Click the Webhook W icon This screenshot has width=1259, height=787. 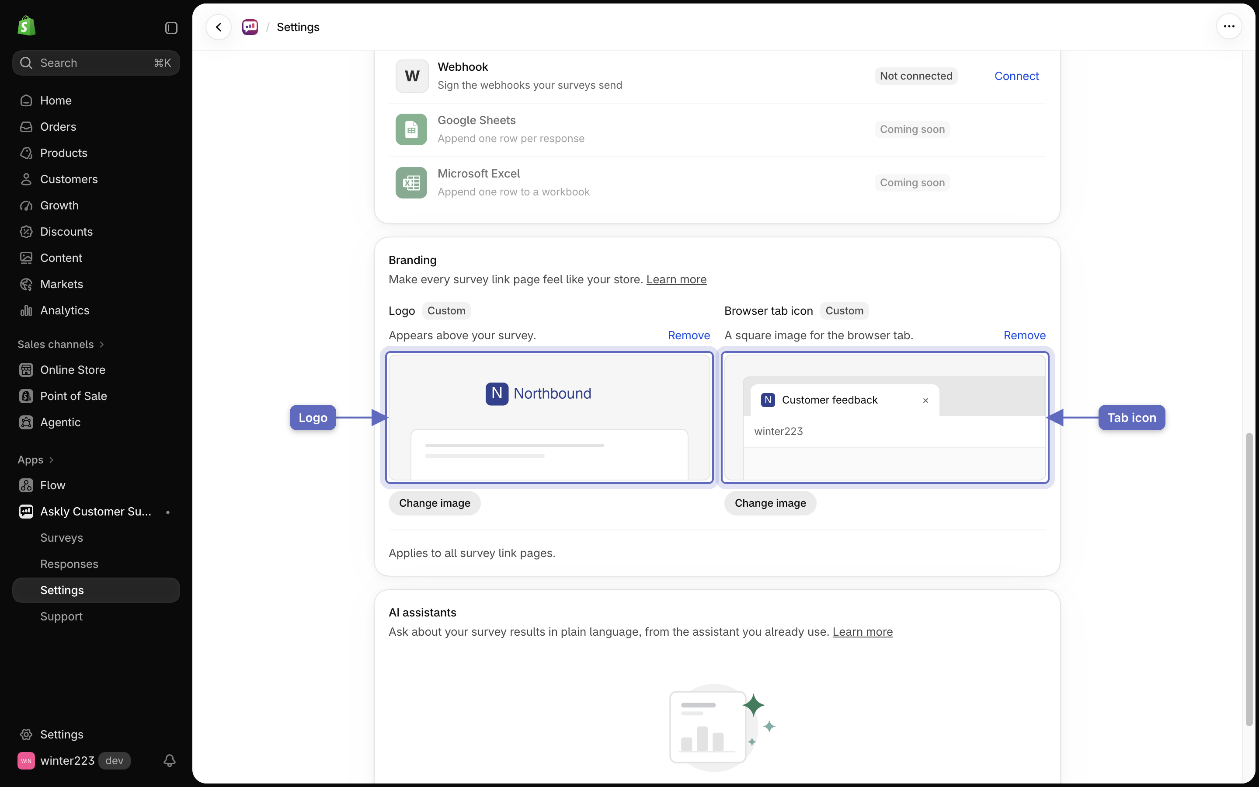click(x=412, y=76)
